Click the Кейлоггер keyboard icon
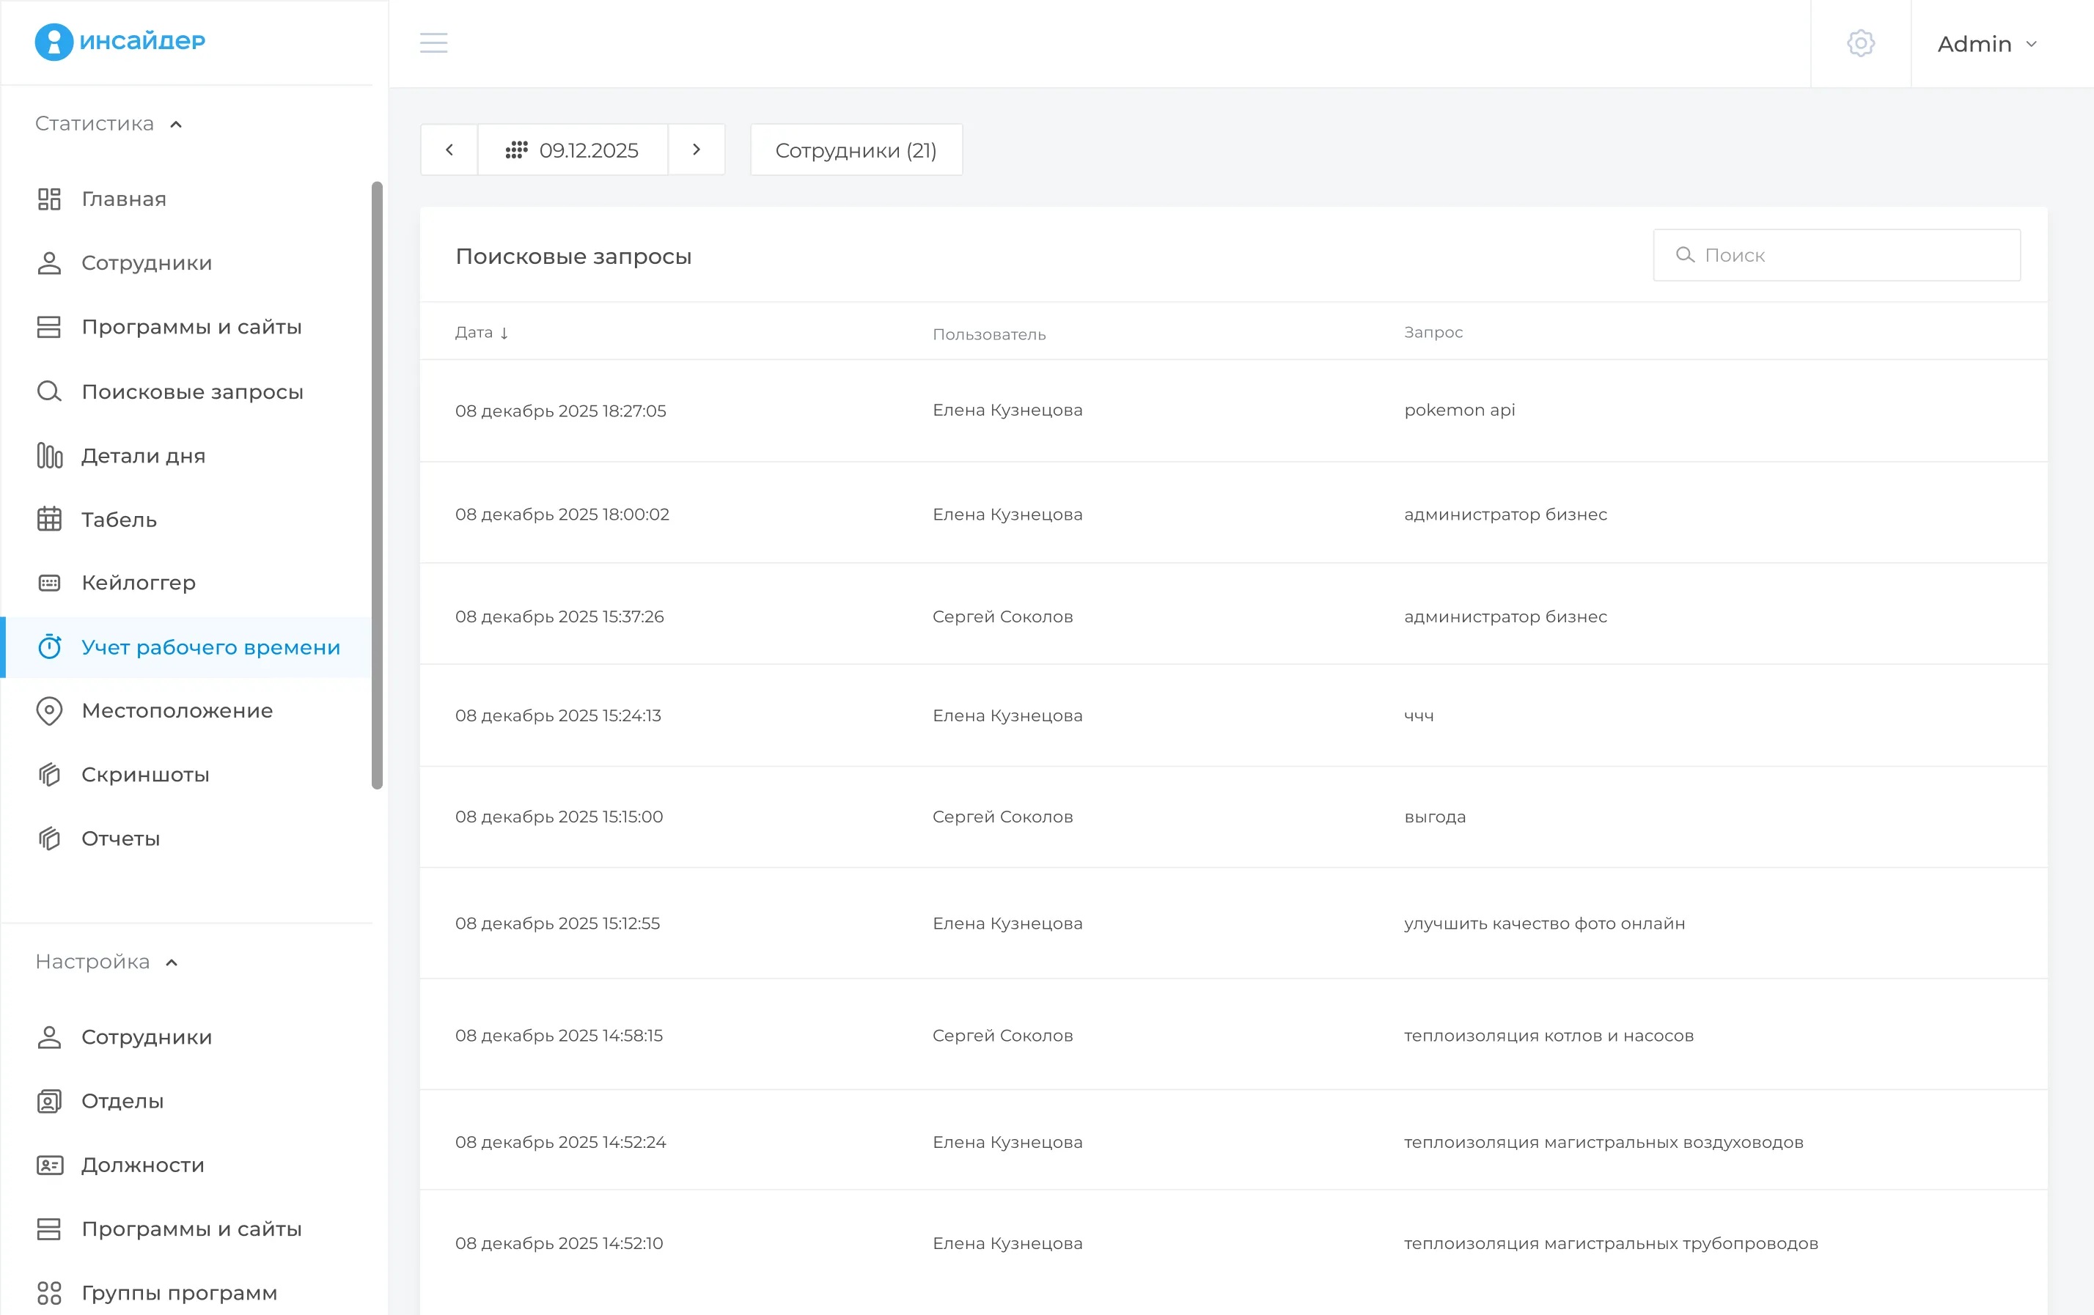Image resolution: width=2094 pixels, height=1315 pixels. coord(50,583)
